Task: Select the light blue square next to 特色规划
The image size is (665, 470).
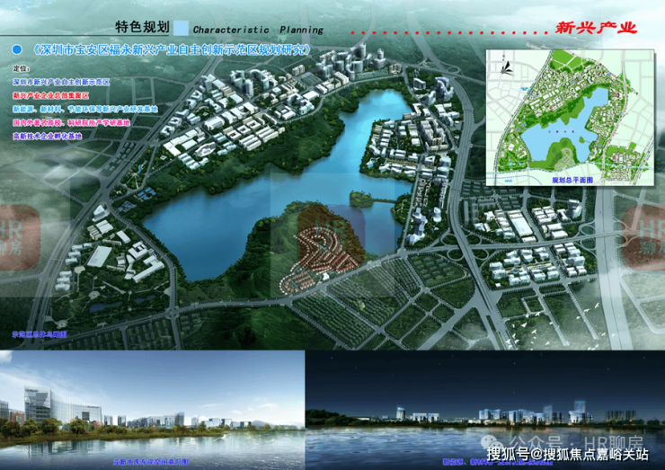Action: pos(182,28)
